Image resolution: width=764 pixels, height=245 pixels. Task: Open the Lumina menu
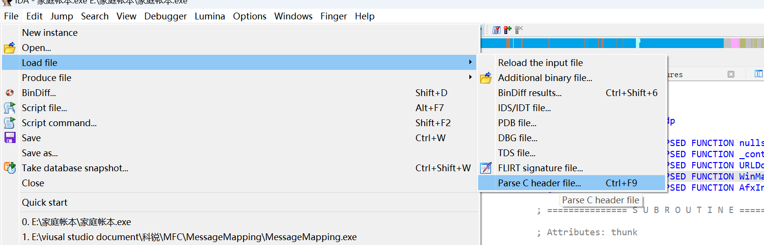click(x=210, y=16)
